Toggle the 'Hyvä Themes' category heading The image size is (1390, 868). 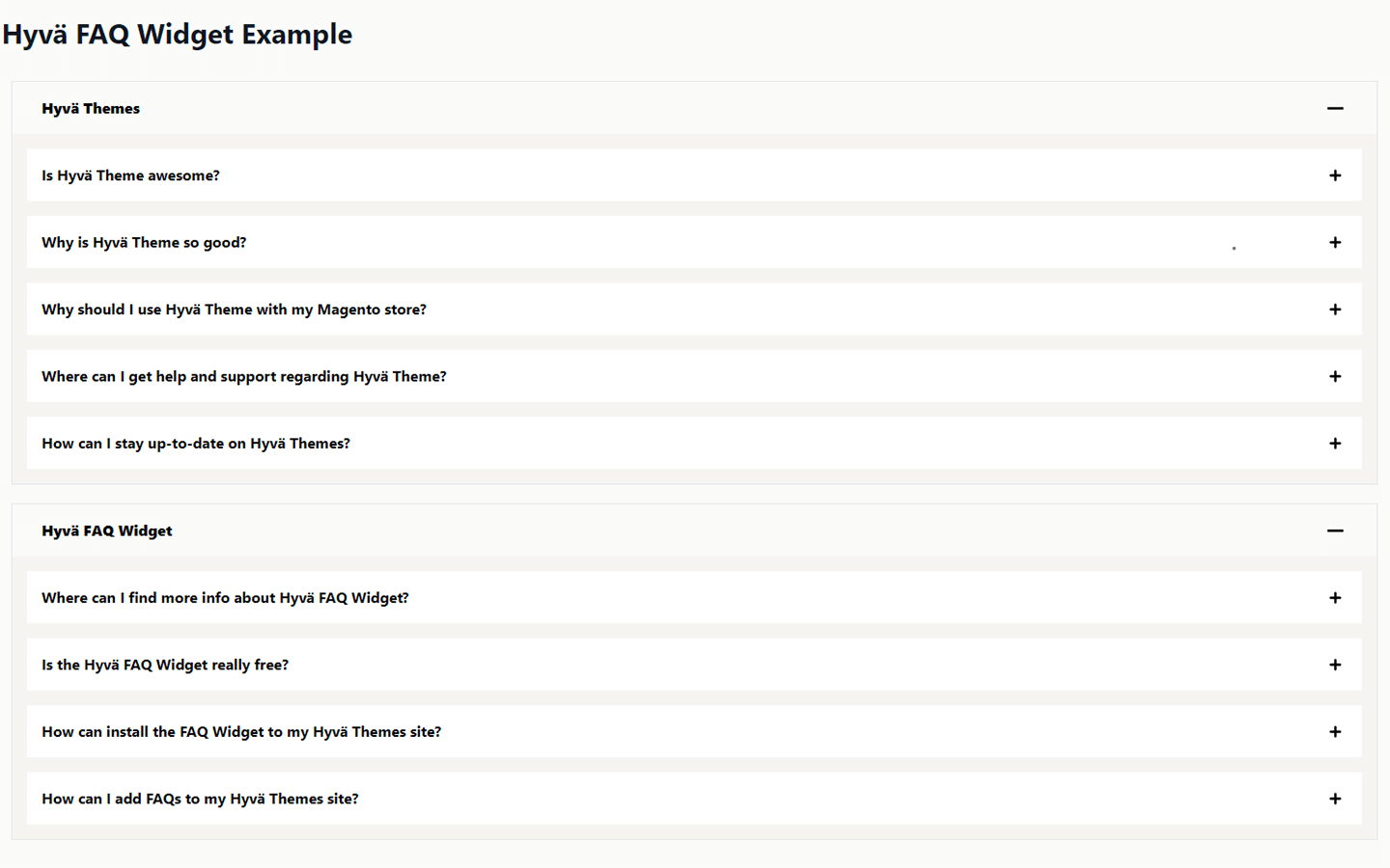coord(91,109)
